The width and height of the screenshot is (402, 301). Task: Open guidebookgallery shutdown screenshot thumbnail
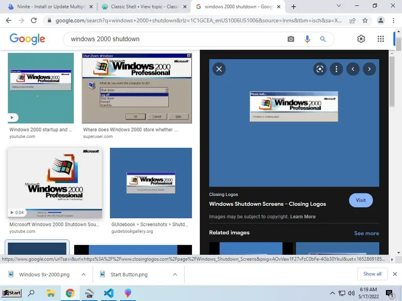coord(151,183)
